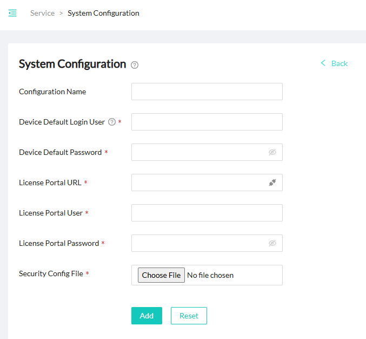Show the Device Default Password characters
366x339 pixels.
click(272, 152)
